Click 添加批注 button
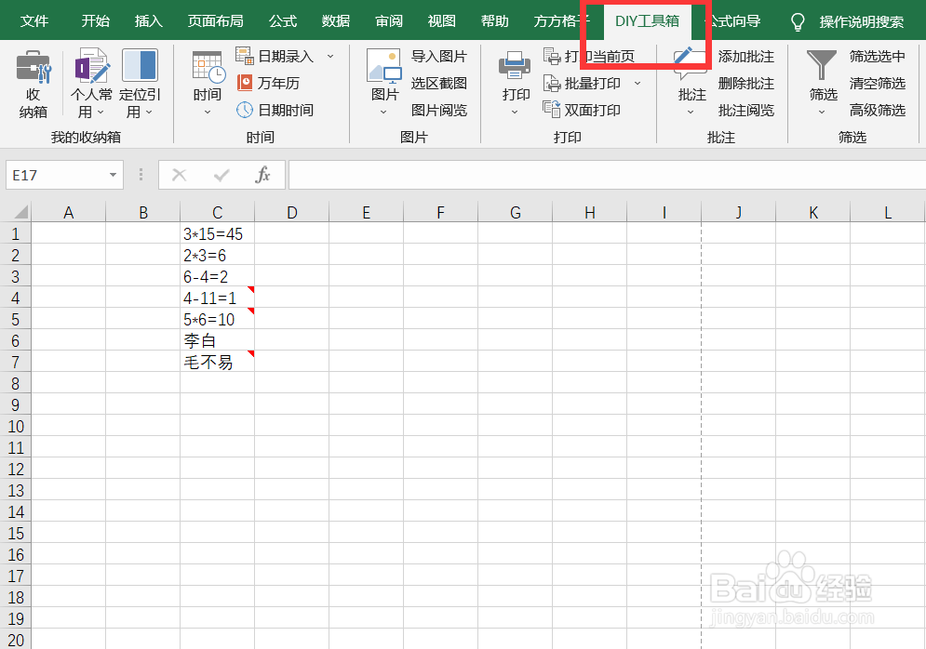The image size is (926, 649). tap(745, 56)
